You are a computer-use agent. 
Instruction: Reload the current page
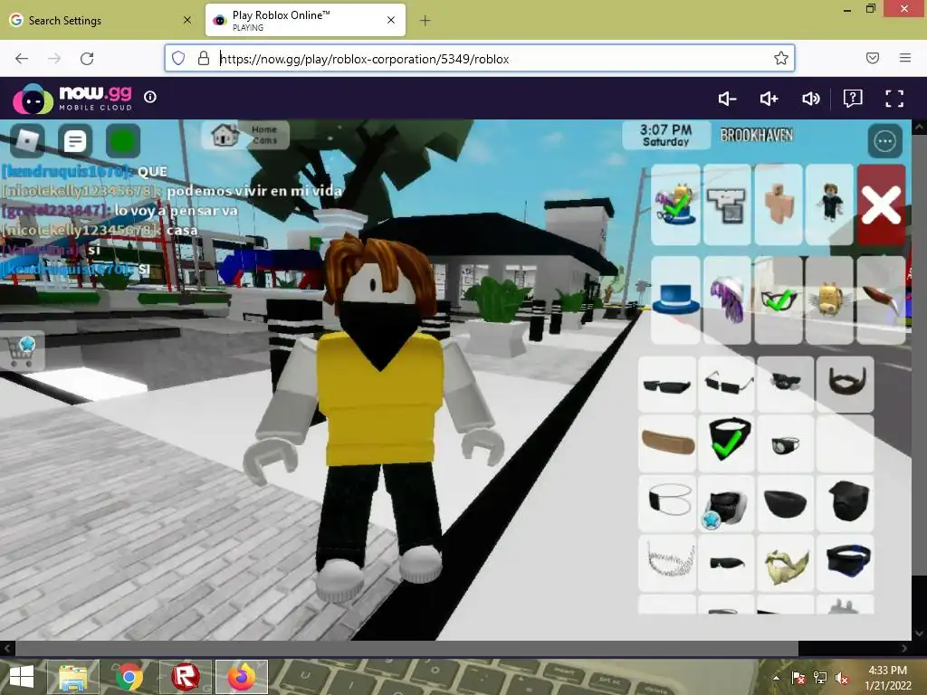[87, 58]
